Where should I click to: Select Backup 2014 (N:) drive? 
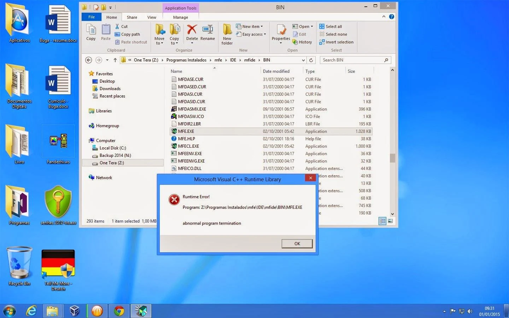point(112,155)
